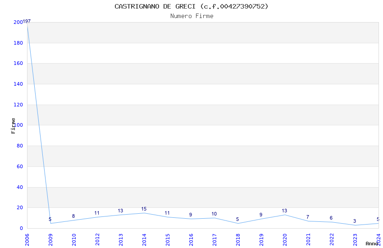
Task: Click the x-axis year label 2010
Action: pos(74,239)
